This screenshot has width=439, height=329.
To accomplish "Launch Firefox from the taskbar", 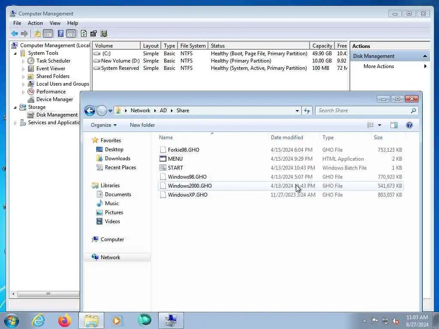I will click(x=65, y=320).
